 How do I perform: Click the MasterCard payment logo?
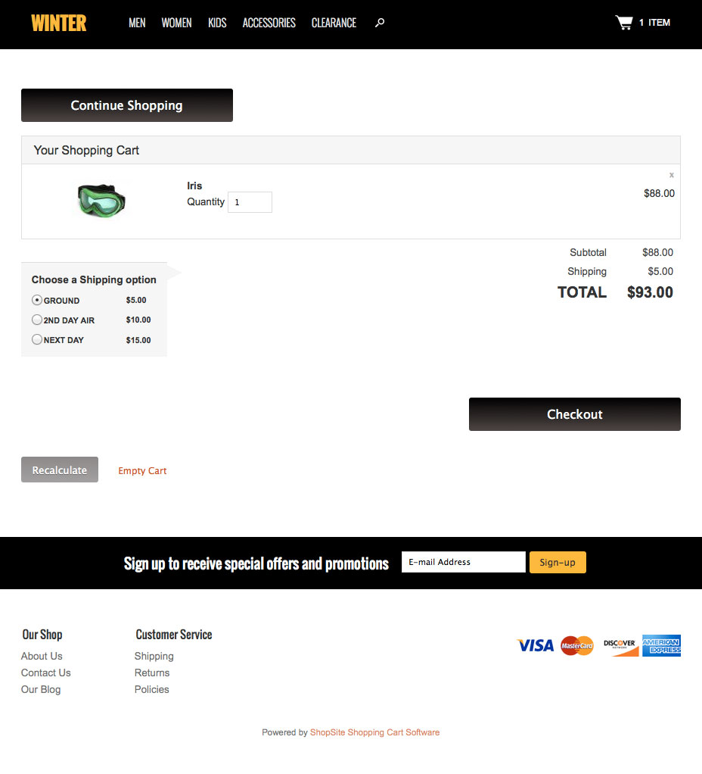click(577, 645)
